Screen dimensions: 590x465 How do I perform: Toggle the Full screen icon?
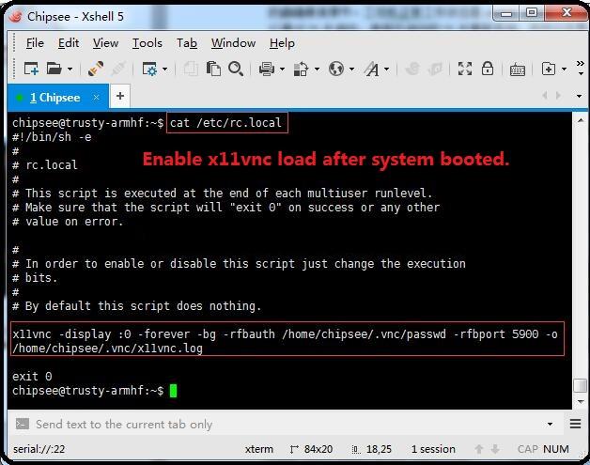click(465, 69)
